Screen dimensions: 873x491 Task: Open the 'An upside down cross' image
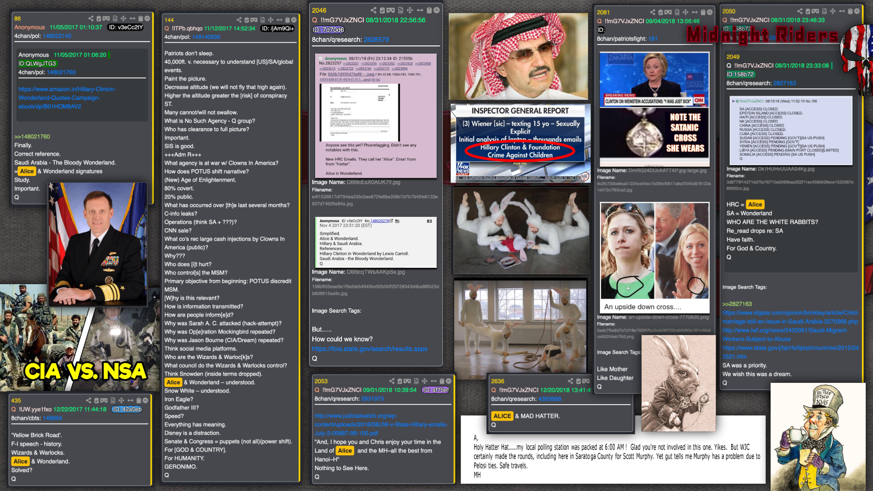[655, 257]
